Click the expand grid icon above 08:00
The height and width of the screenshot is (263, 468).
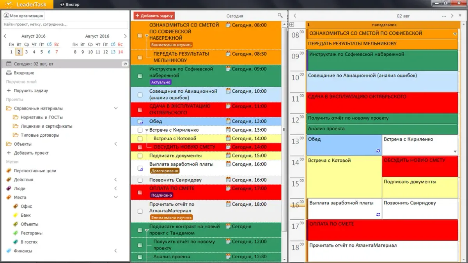point(292,25)
